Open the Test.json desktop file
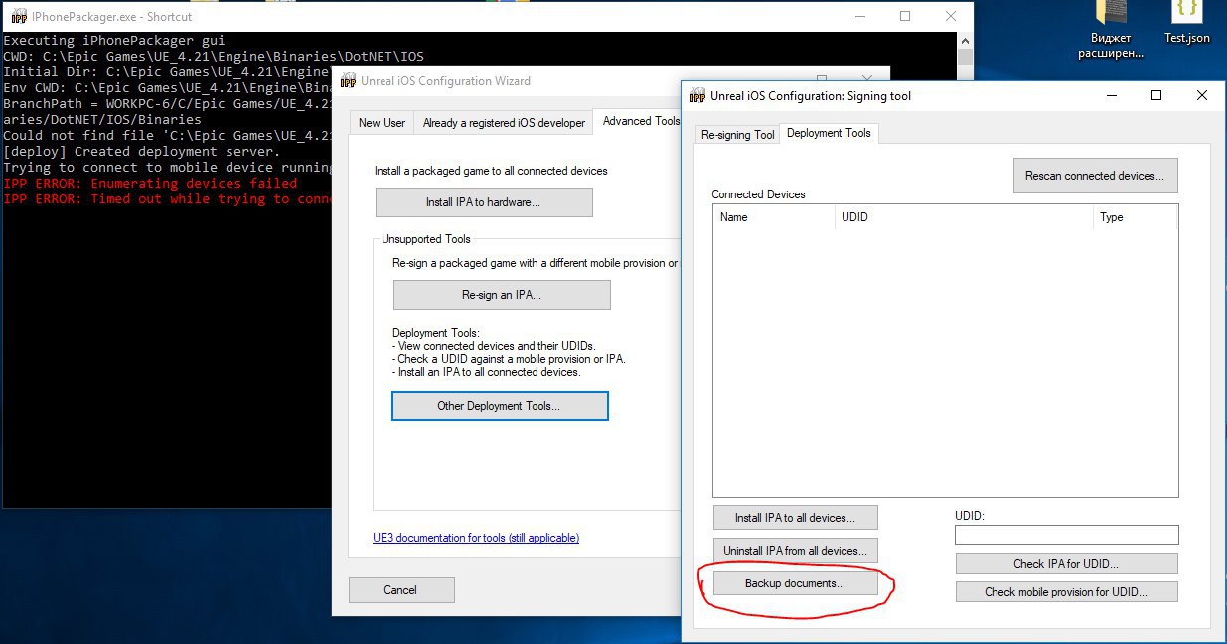1227x644 pixels. coord(1186,24)
